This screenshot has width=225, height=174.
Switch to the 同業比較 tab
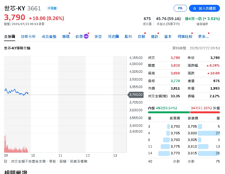pyautogui.click(x=184, y=37)
